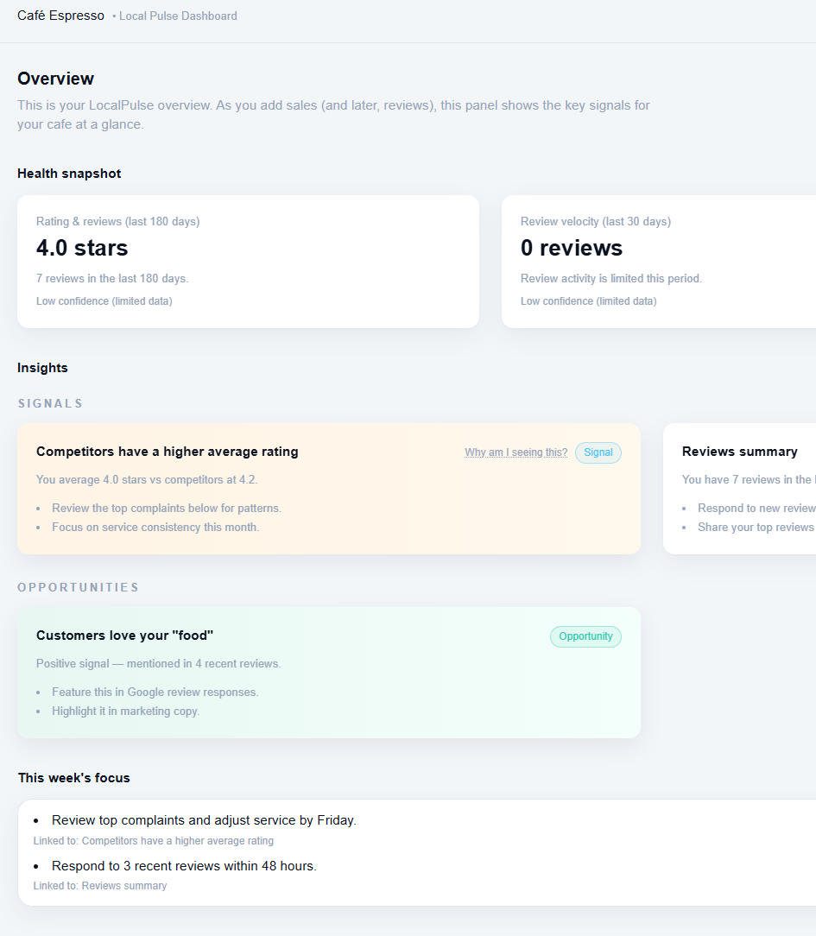
Task: Click the "4.0 stars" rating value
Action: coord(82,248)
